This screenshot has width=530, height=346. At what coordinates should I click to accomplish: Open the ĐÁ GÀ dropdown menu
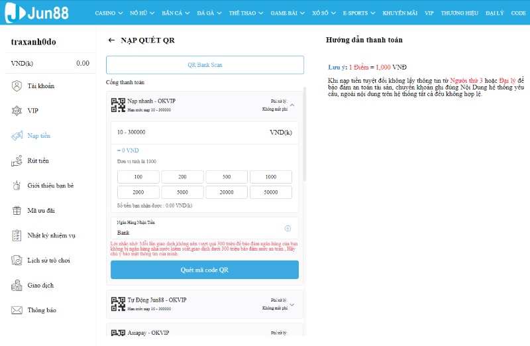[x=209, y=13]
